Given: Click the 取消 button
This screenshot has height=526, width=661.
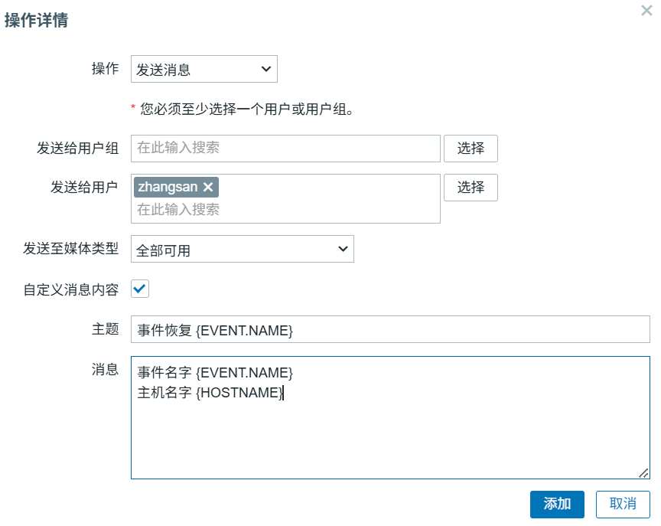Looking at the screenshot, I should click(x=623, y=504).
